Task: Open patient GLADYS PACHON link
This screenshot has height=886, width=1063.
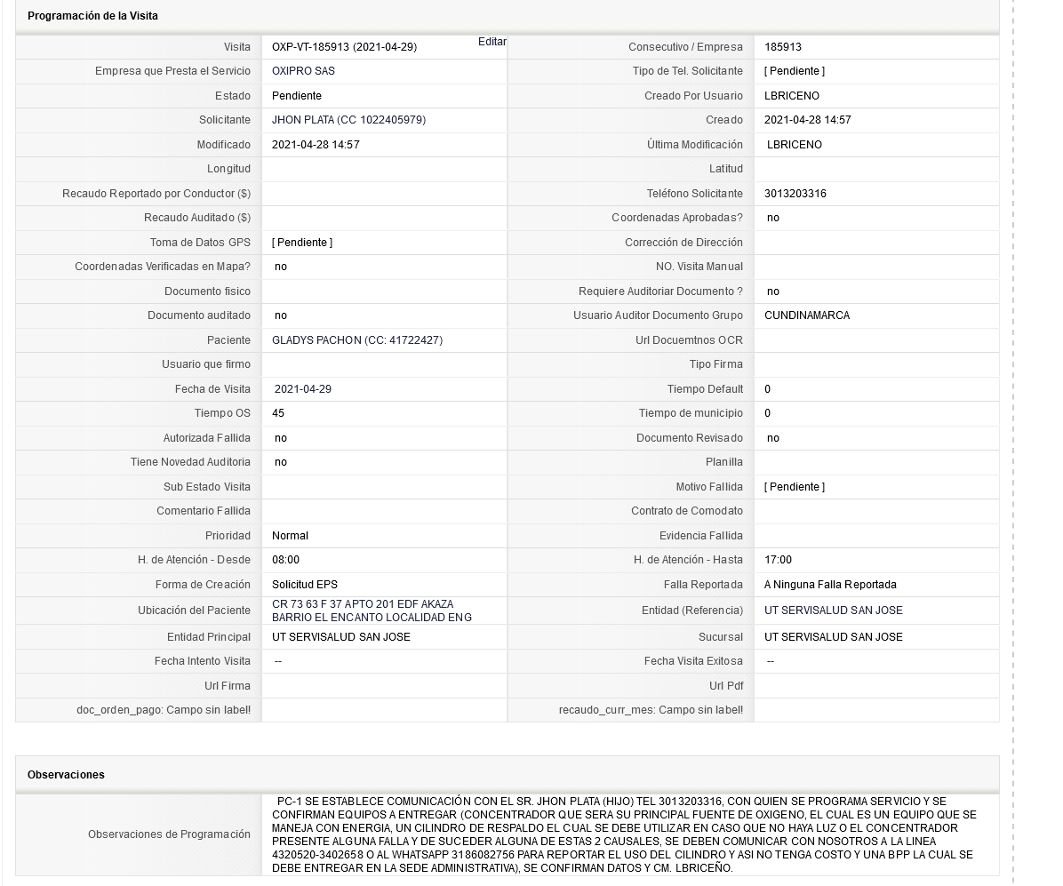Action: [x=357, y=339]
